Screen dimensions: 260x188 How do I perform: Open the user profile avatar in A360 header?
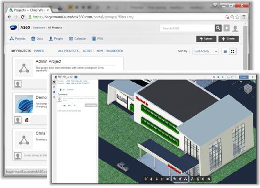tap(235, 28)
